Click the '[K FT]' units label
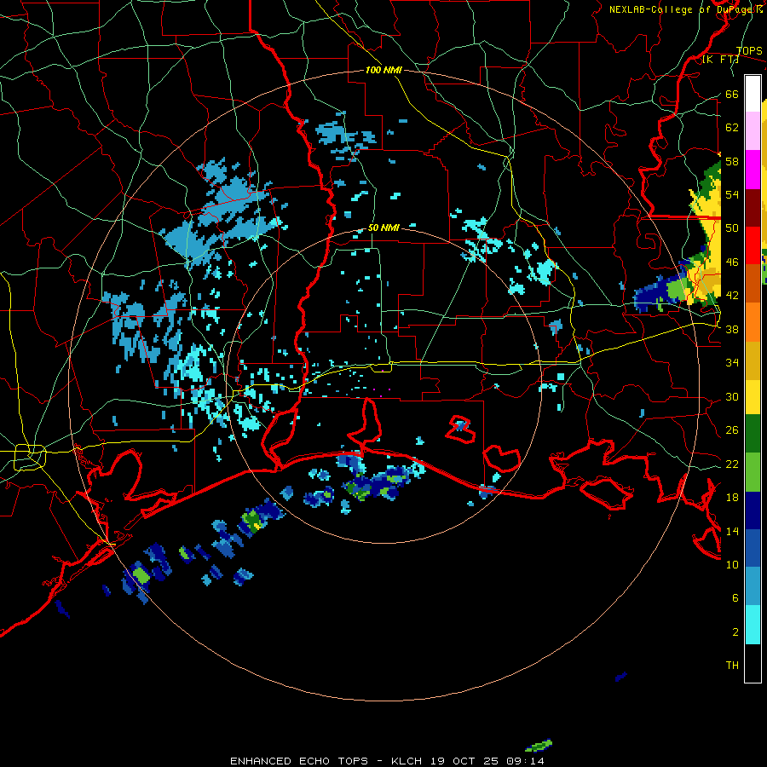Viewport: 767px width, 767px height. 720,60
